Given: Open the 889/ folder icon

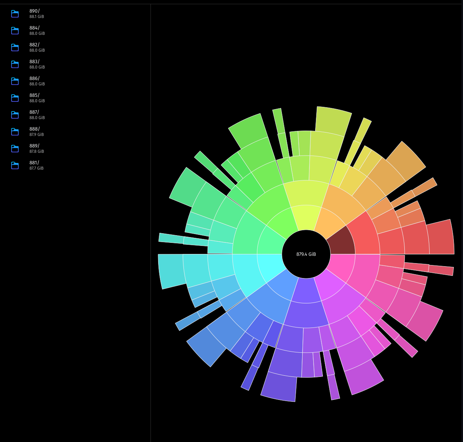Looking at the screenshot, I should pos(15,149).
